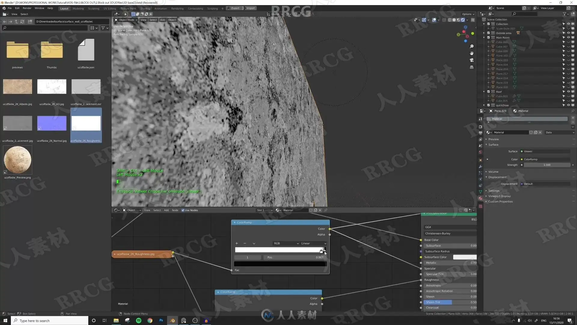Click Blender icon in Windows taskbar
Image resolution: width=577 pixels, height=325 pixels.
pos(172,320)
